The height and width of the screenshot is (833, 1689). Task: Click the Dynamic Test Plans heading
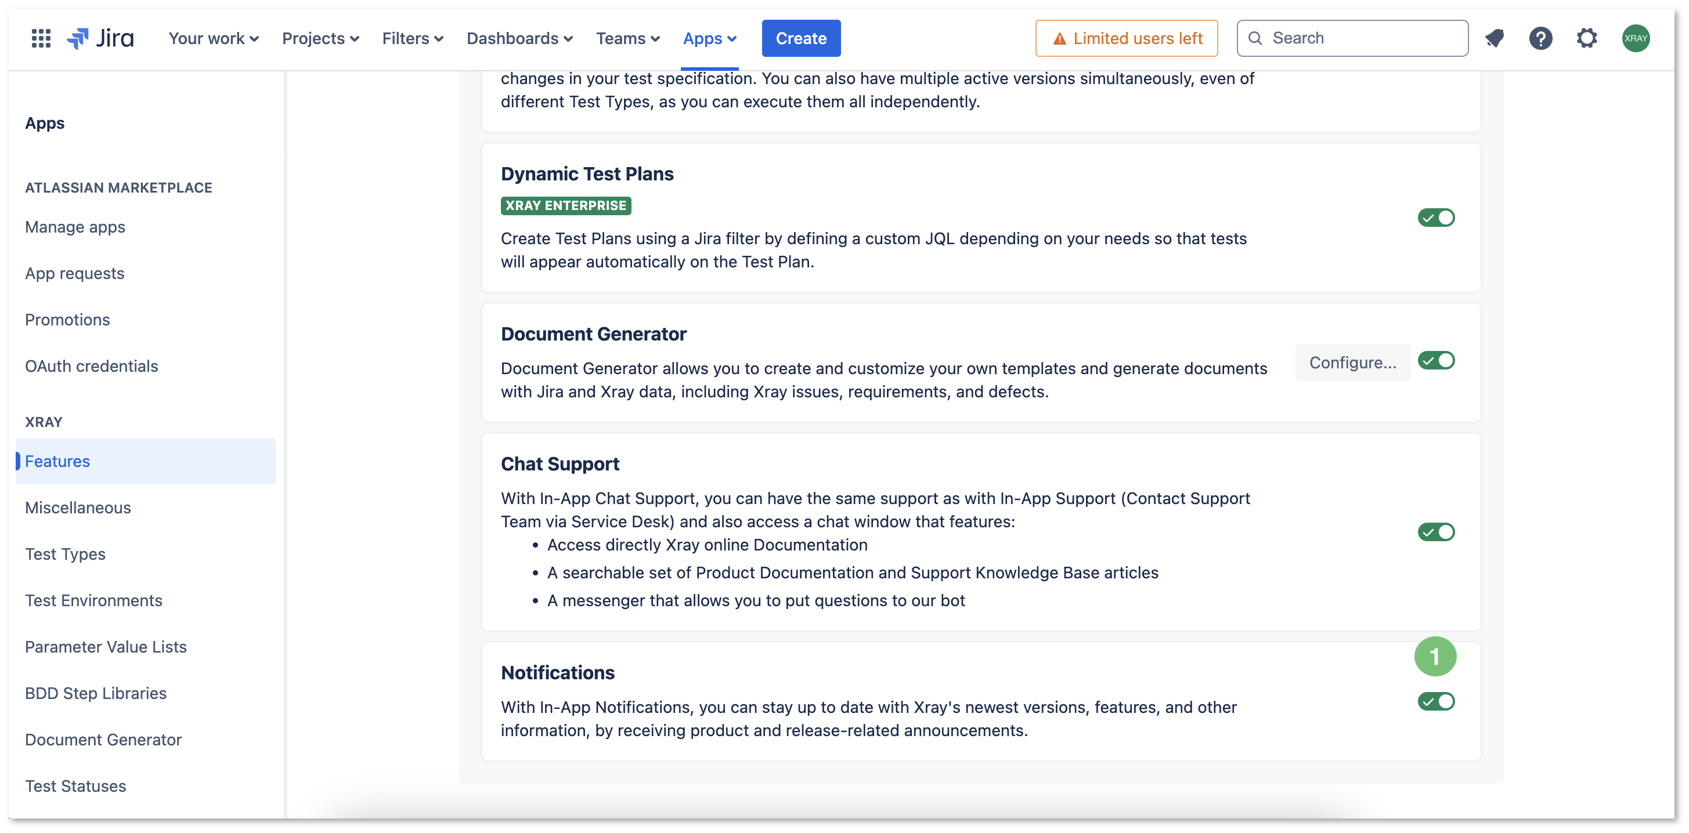(x=587, y=173)
